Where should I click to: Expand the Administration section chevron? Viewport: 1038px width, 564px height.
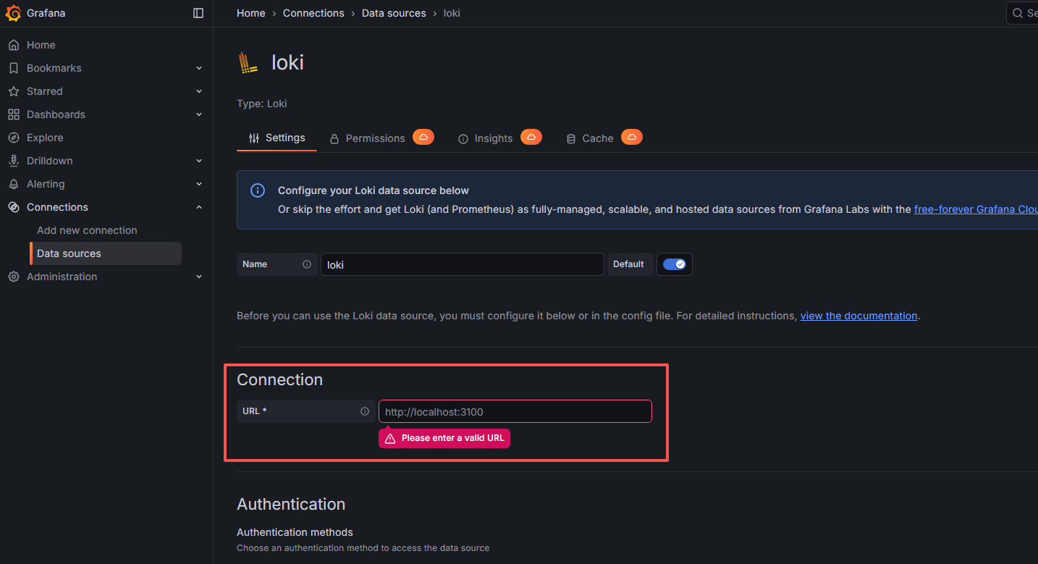coord(199,277)
